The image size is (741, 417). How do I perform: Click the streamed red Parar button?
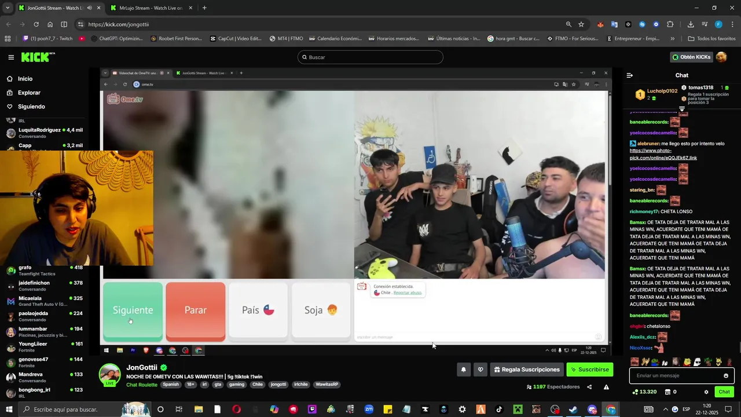tap(196, 310)
